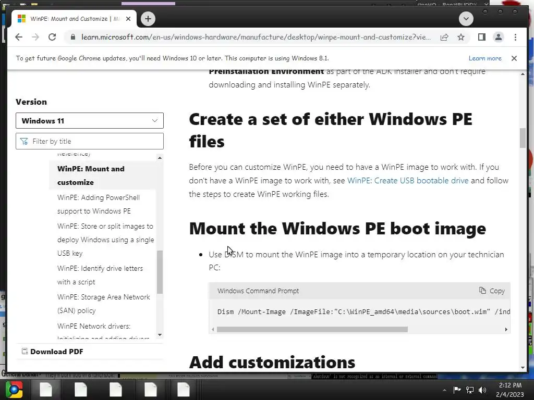Image resolution: width=534 pixels, height=400 pixels.
Task: Open the Windows 11 version dropdown
Action: (x=90, y=121)
